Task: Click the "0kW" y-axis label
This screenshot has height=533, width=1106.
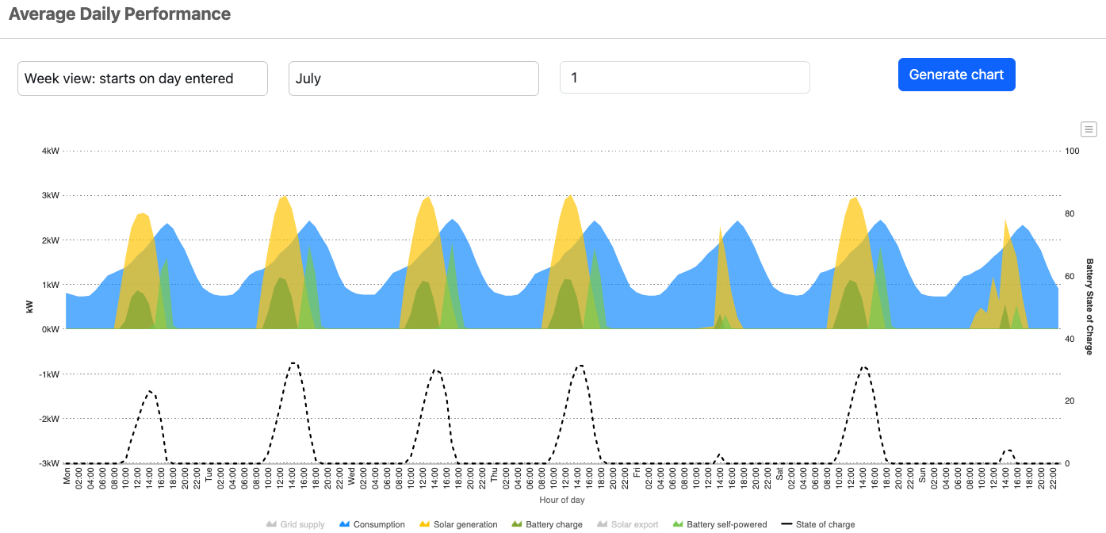Action: (51, 329)
